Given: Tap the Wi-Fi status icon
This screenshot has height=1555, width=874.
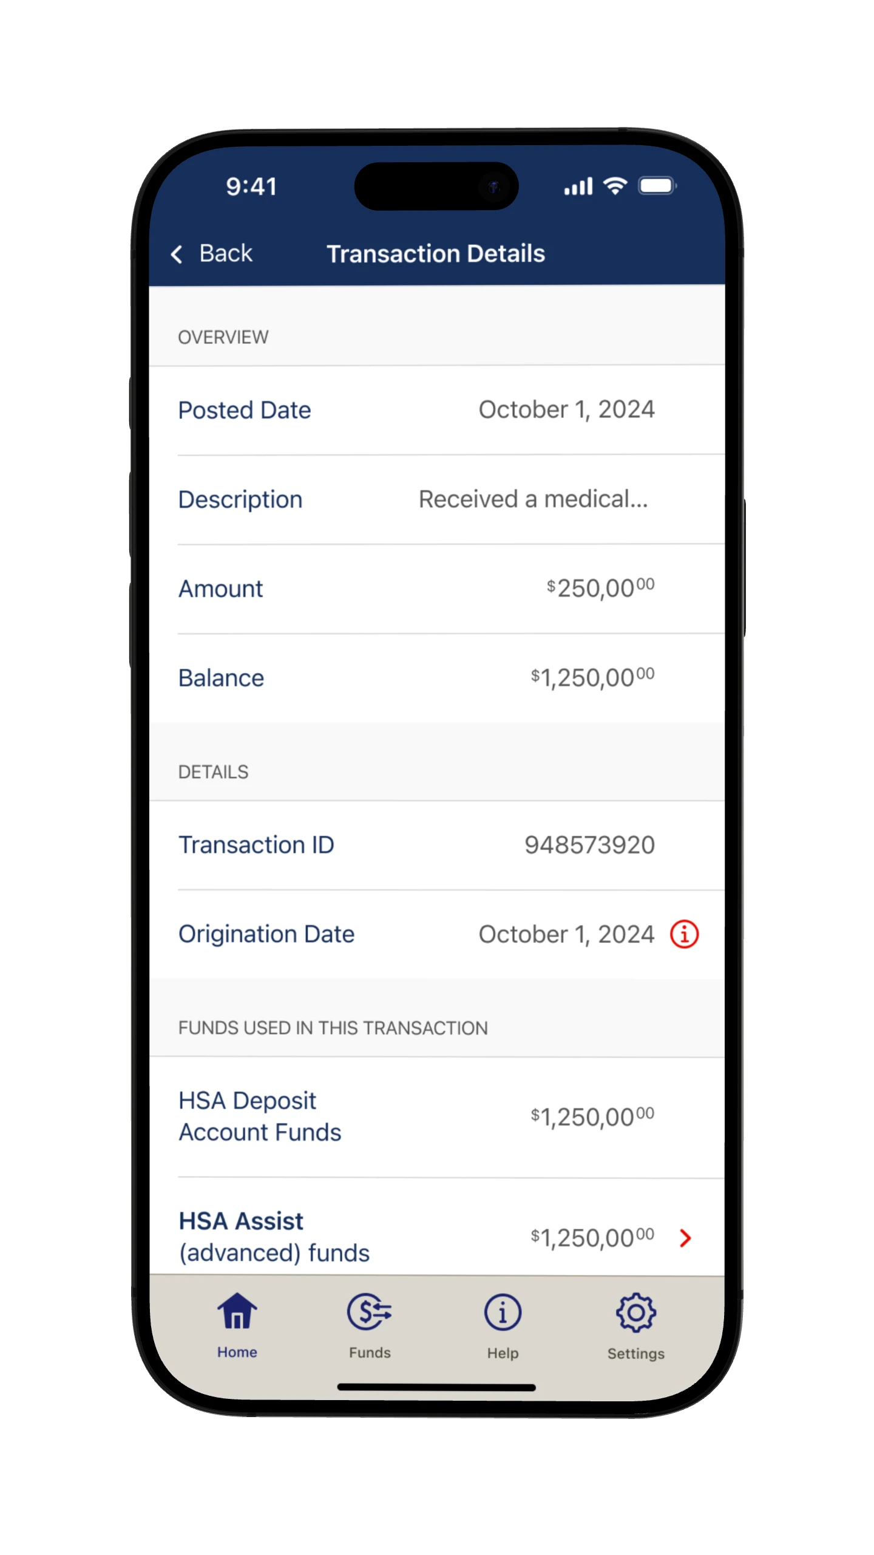Looking at the screenshot, I should pos(615,186).
